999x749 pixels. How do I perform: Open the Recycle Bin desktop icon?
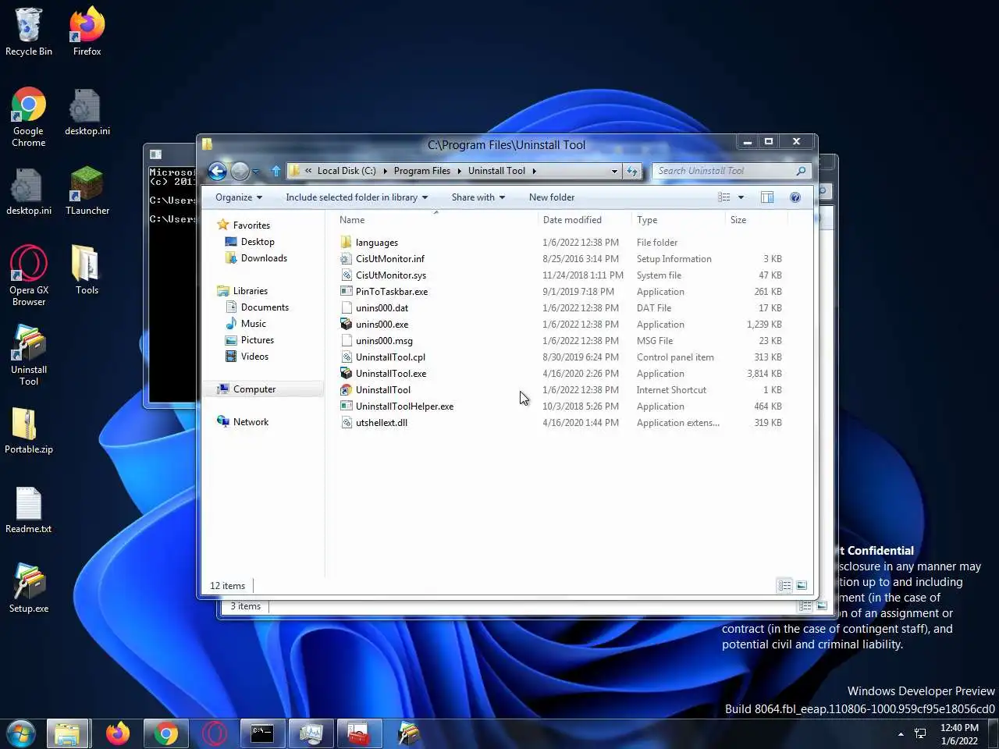pyautogui.click(x=29, y=33)
